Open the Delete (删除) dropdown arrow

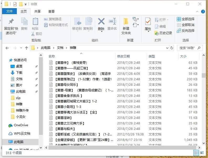tap(101, 31)
